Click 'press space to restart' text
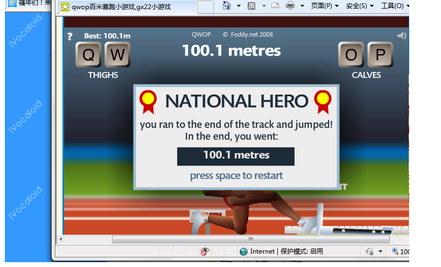This screenshot has height=267, width=441. click(236, 176)
